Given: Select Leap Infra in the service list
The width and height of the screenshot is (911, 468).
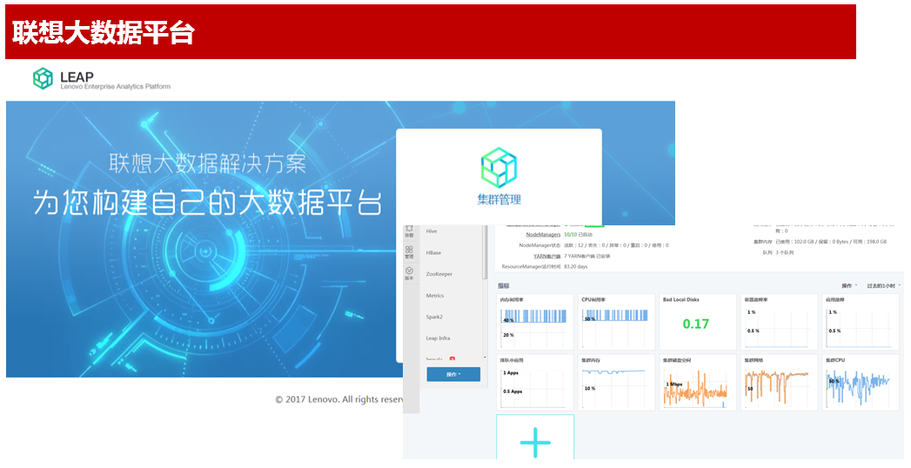Looking at the screenshot, I should (x=438, y=338).
